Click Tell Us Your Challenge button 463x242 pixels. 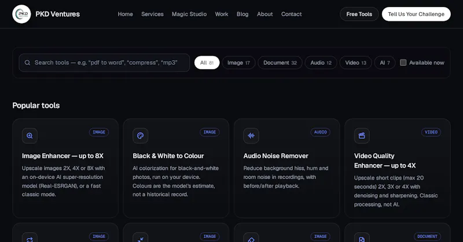pyautogui.click(x=416, y=14)
